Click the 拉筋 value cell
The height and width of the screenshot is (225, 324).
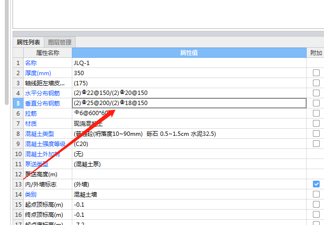[189, 113]
